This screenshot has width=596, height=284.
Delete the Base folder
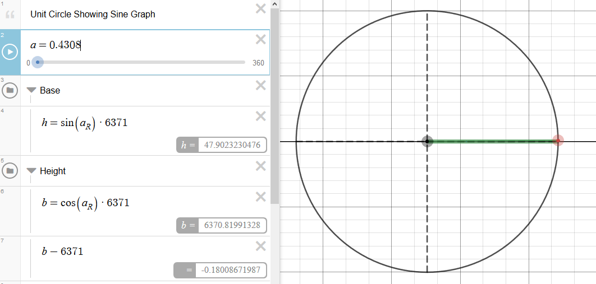(x=261, y=85)
